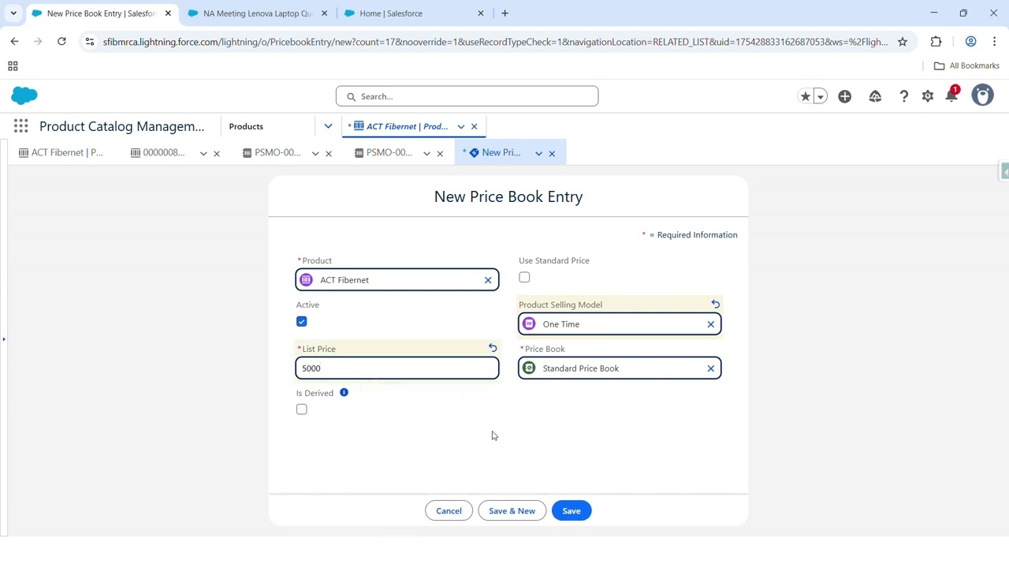The image size is (1009, 568).
Task: Open the Chrome profile icon
Action: [x=970, y=42]
